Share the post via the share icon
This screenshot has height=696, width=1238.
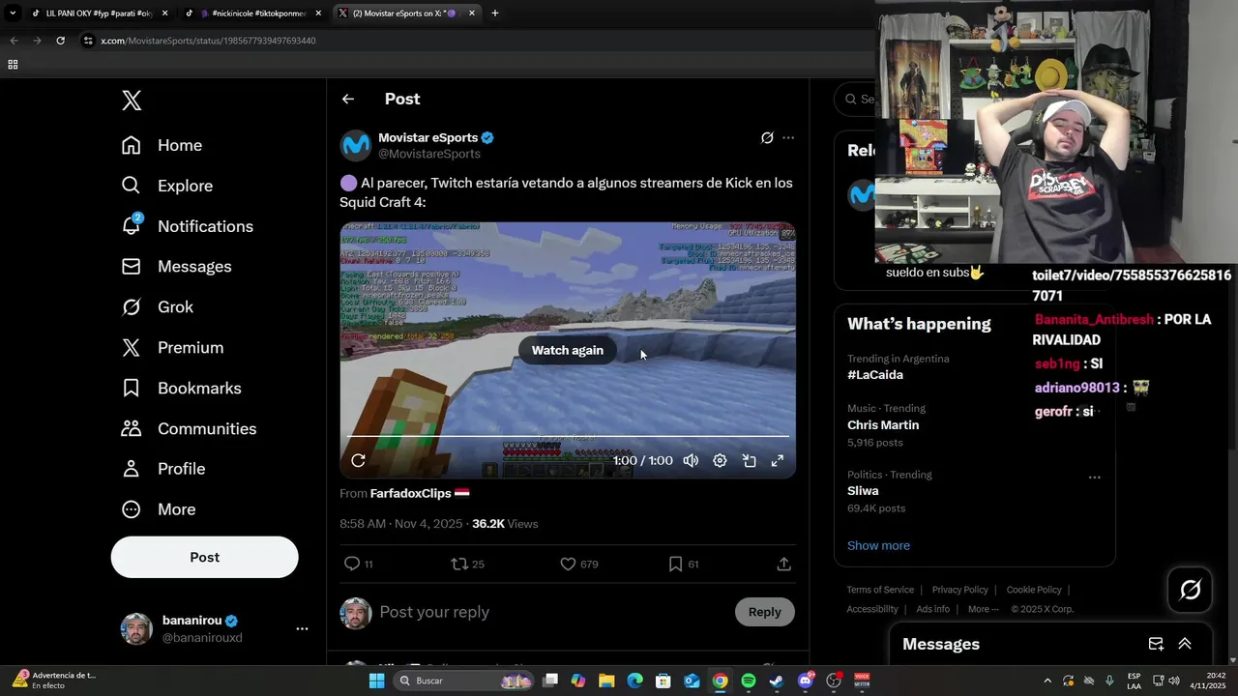[x=784, y=564]
